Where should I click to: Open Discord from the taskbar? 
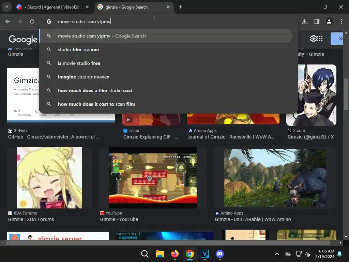click(x=220, y=254)
